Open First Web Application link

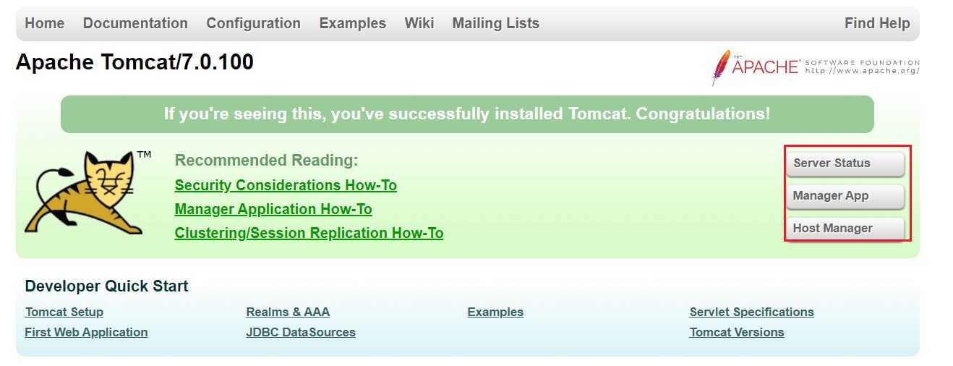coord(86,332)
